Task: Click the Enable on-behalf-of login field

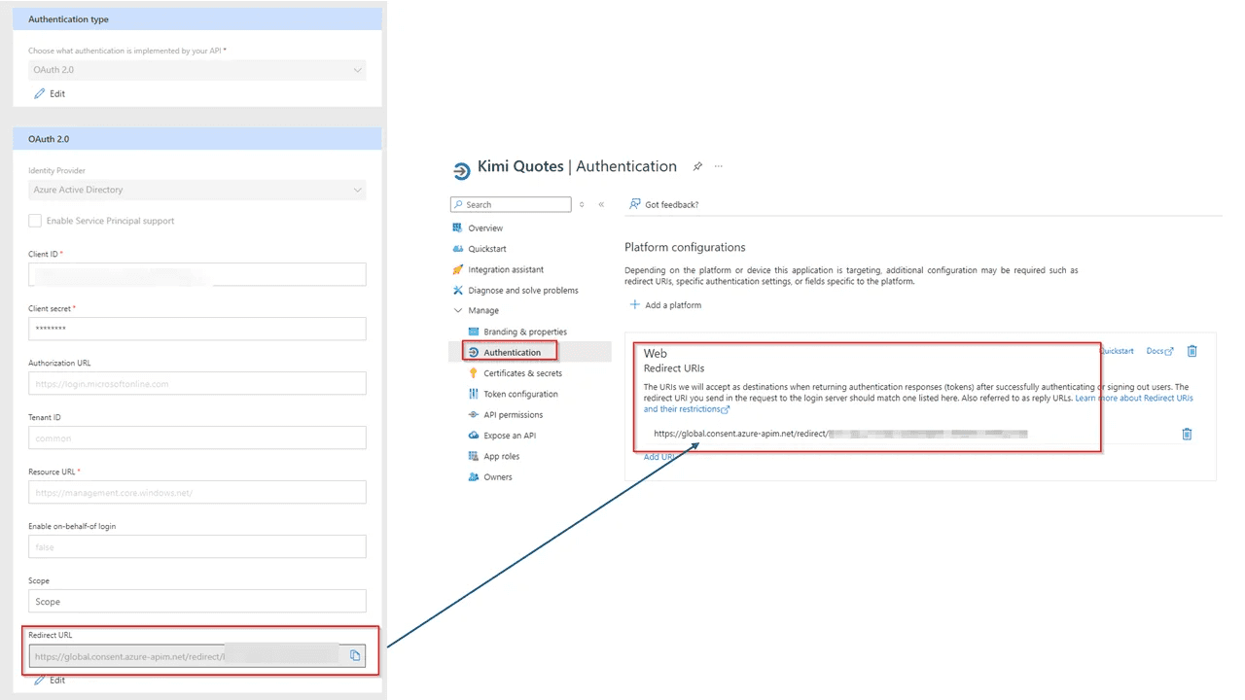Action: (x=197, y=546)
